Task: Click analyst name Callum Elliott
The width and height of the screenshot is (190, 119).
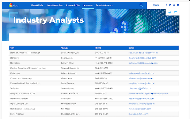Action: 68,63
